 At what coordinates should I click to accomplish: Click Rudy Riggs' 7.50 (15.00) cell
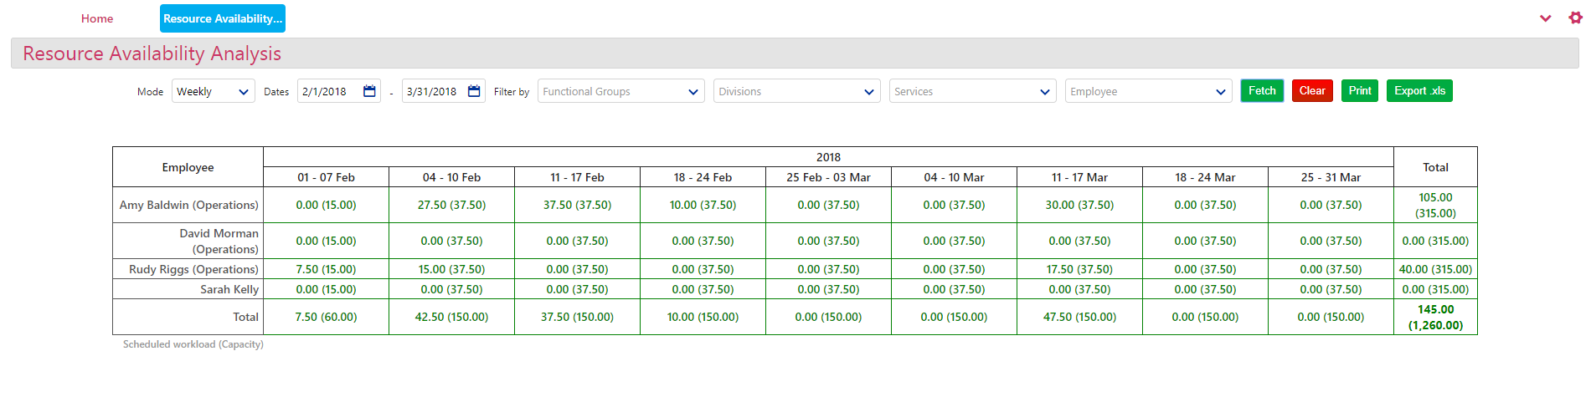tap(326, 269)
